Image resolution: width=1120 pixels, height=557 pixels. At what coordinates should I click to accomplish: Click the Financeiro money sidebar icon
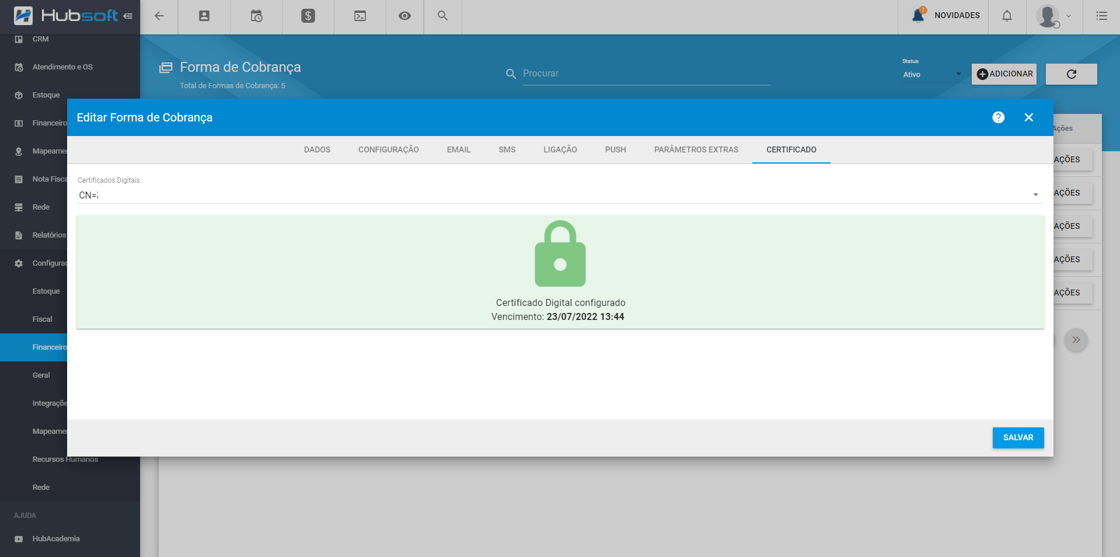click(19, 123)
